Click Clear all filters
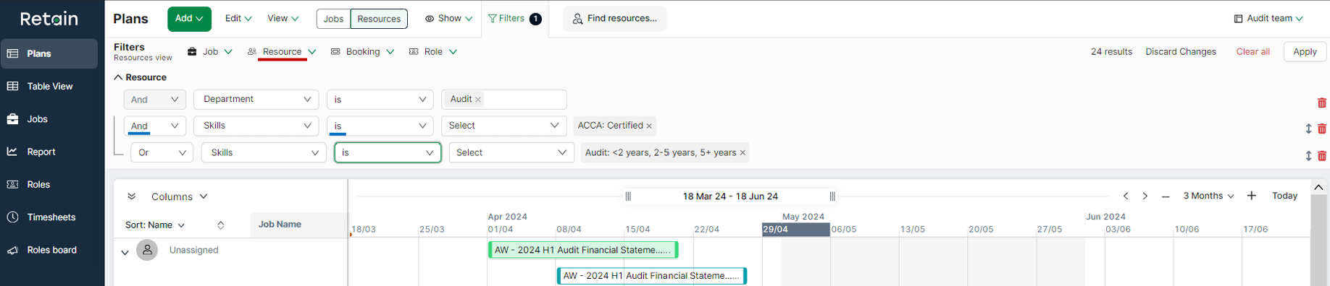 click(1252, 51)
